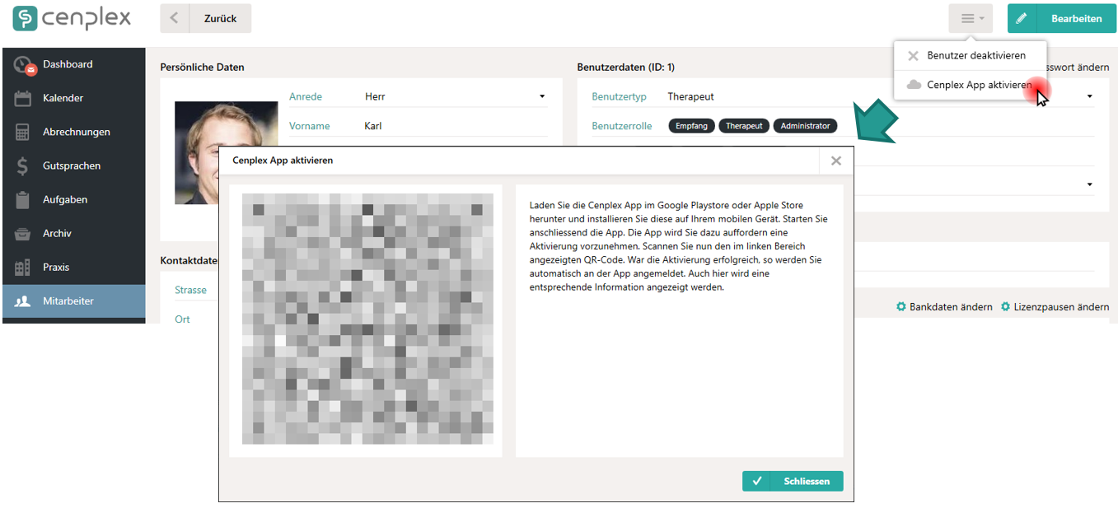This screenshot has height=508, width=1118.
Task: Click the Vorname field with Karl
Action: point(455,126)
